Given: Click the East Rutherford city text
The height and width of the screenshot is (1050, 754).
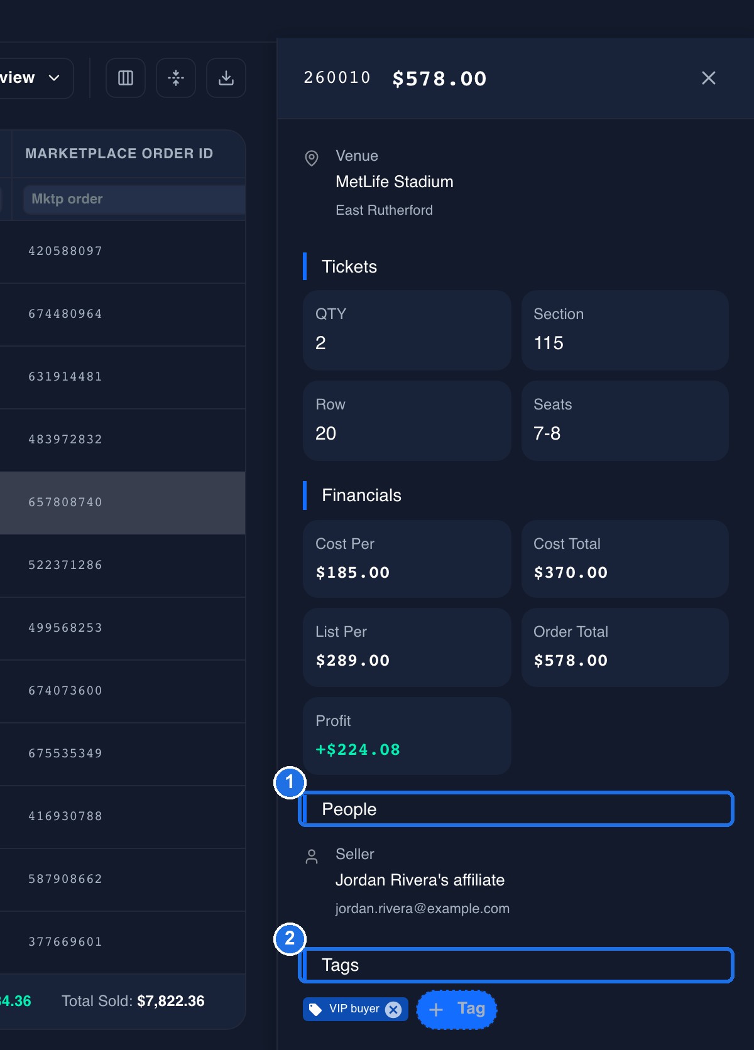Looking at the screenshot, I should [x=384, y=210].
